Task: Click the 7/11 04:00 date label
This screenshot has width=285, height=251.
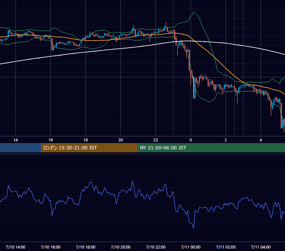Action: [x=261, y=247]
